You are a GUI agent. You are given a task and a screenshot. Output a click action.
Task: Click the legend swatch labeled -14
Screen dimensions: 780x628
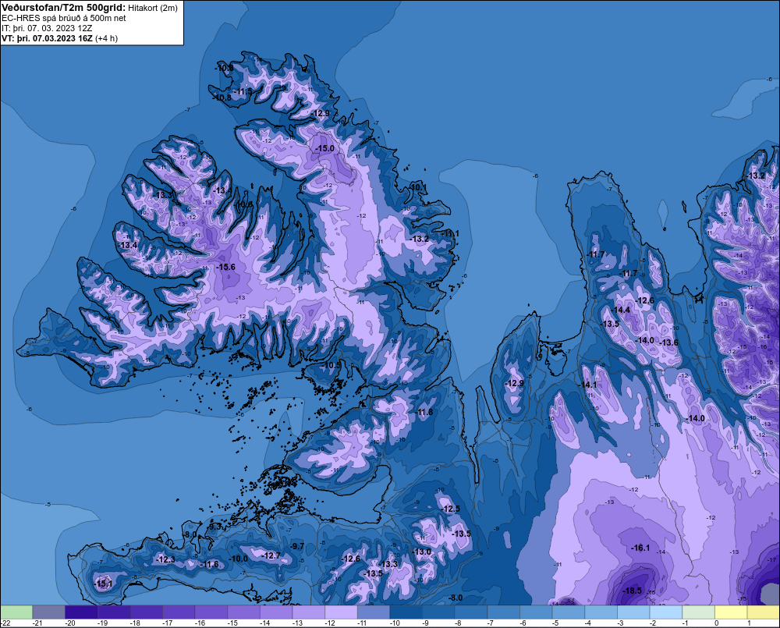click(276, 612)
